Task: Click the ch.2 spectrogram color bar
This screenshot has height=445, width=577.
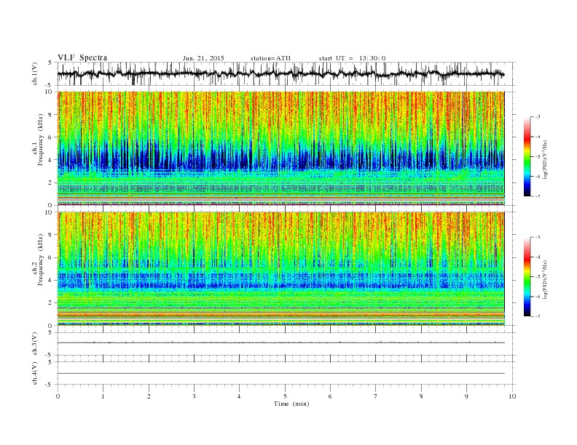Action: coord(527,276)
